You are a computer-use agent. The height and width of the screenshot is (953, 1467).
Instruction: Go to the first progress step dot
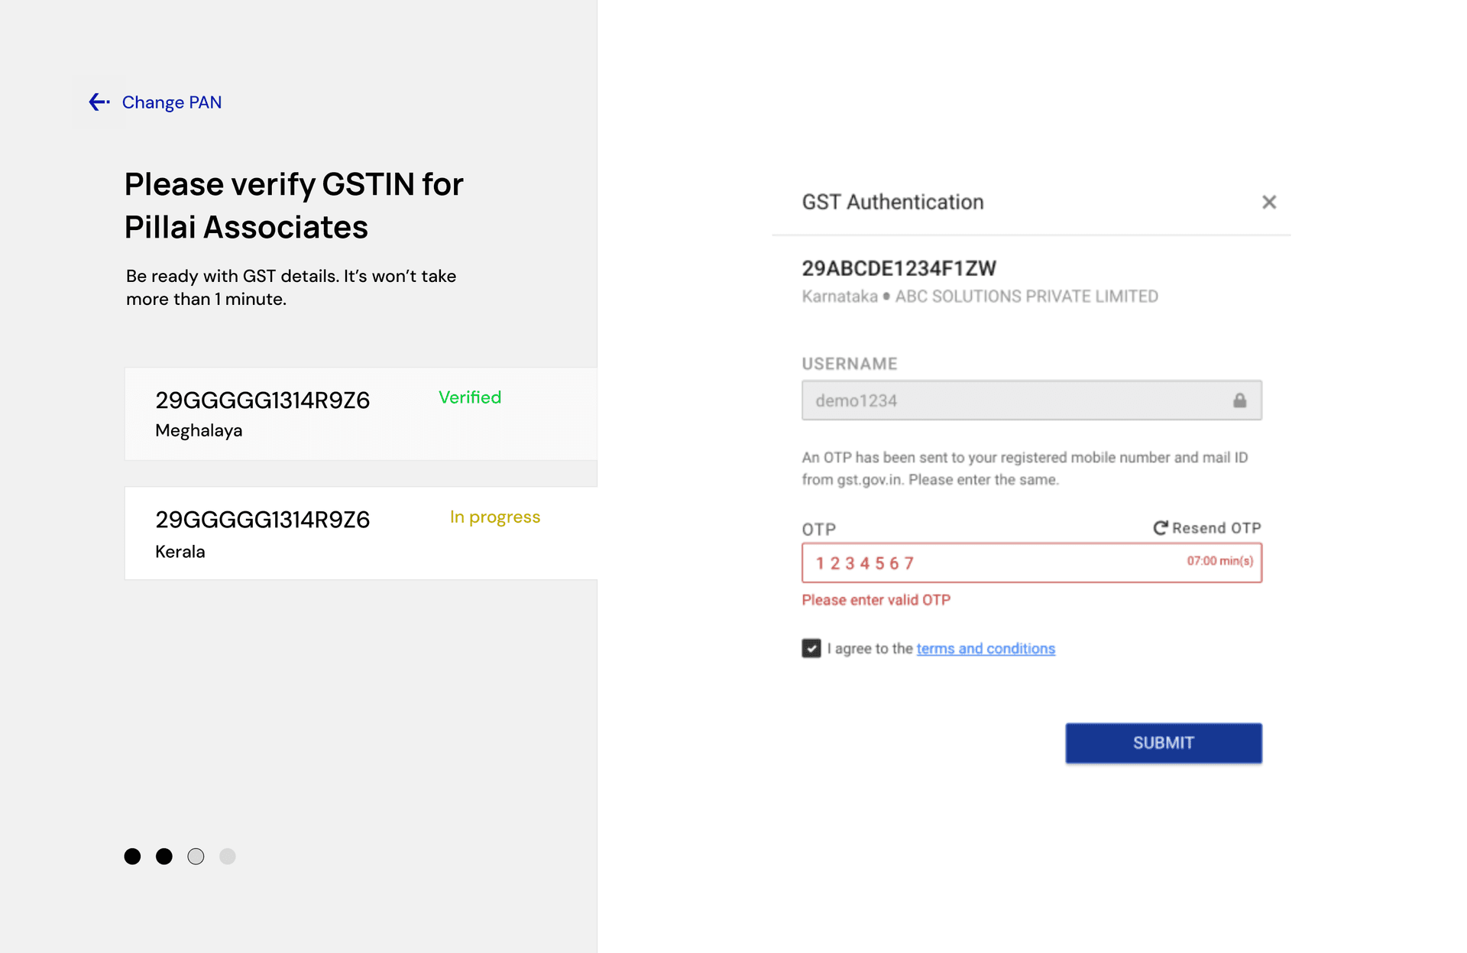click(132, 857)
